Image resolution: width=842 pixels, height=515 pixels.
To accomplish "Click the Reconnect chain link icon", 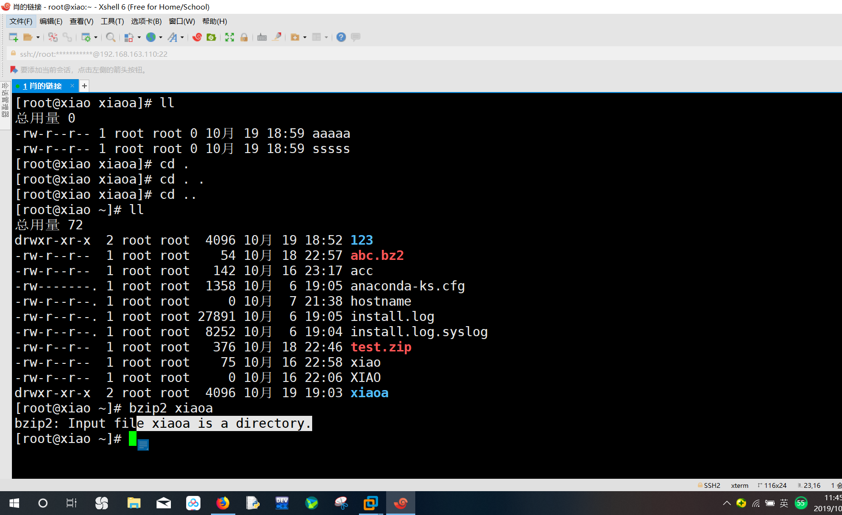I will [67, 37].
